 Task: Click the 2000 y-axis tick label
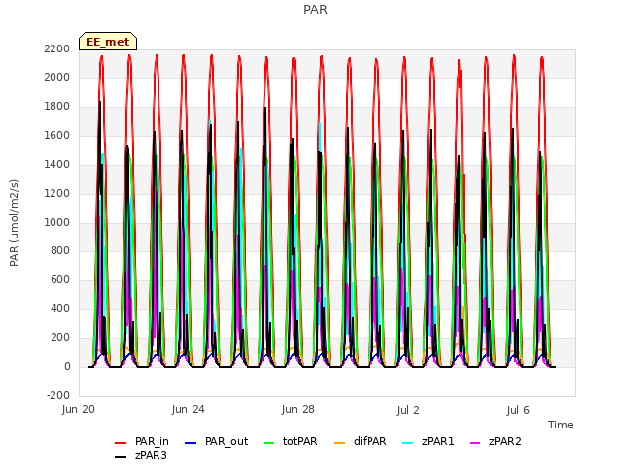57,77
